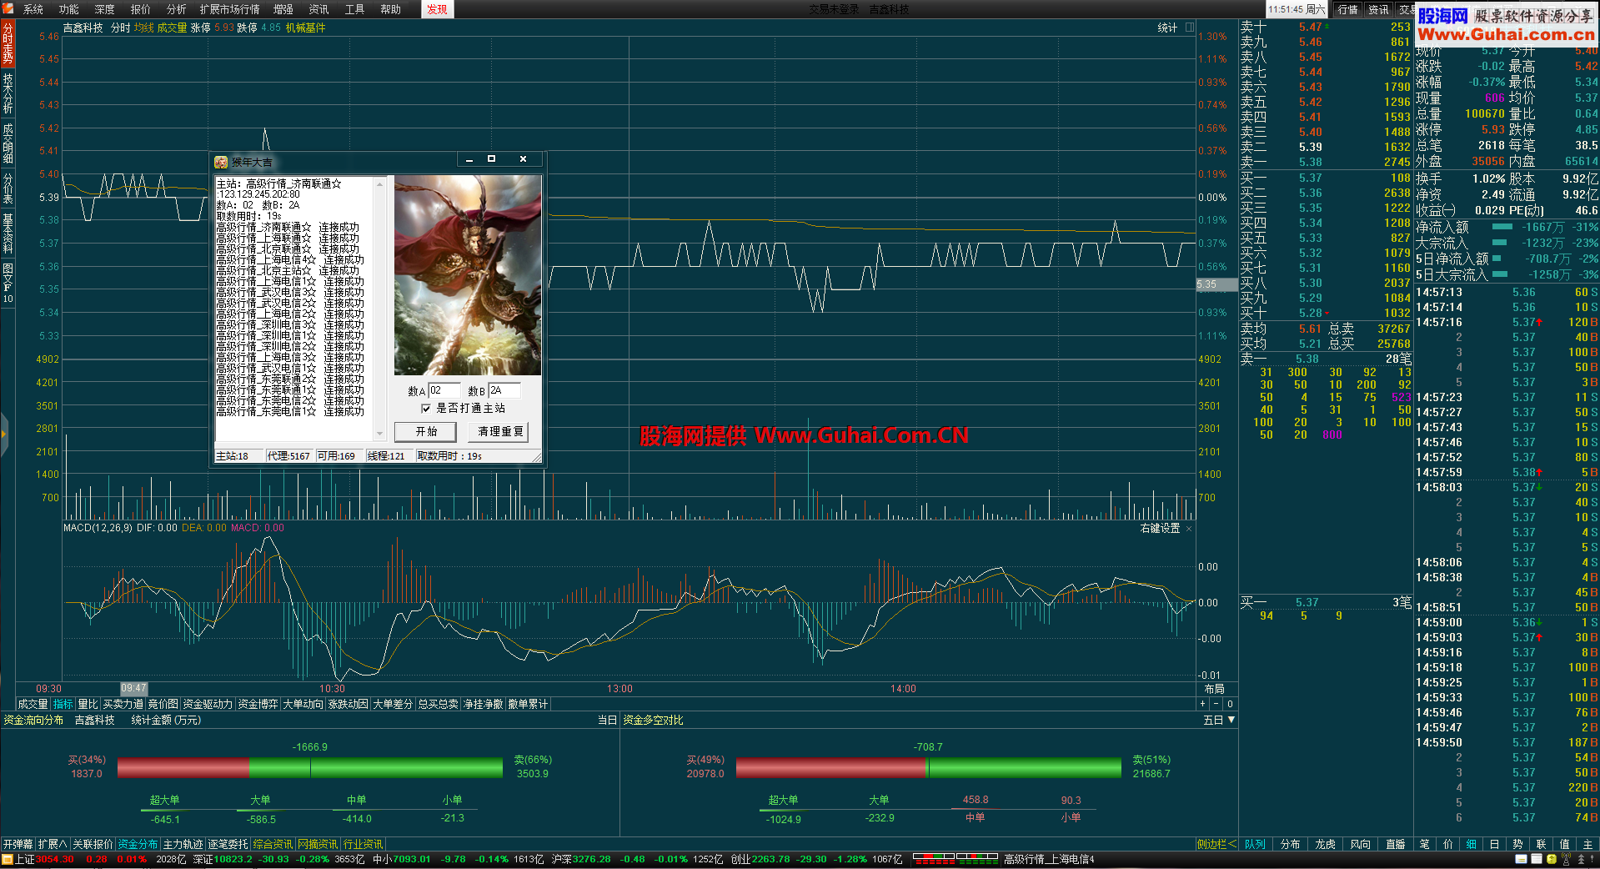This screenshot has width=1600, height=869.
Task: Click the signal antenna status icon
Action: click(x=1567, y=859)
